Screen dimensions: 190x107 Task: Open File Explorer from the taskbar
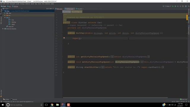[57, 105]
